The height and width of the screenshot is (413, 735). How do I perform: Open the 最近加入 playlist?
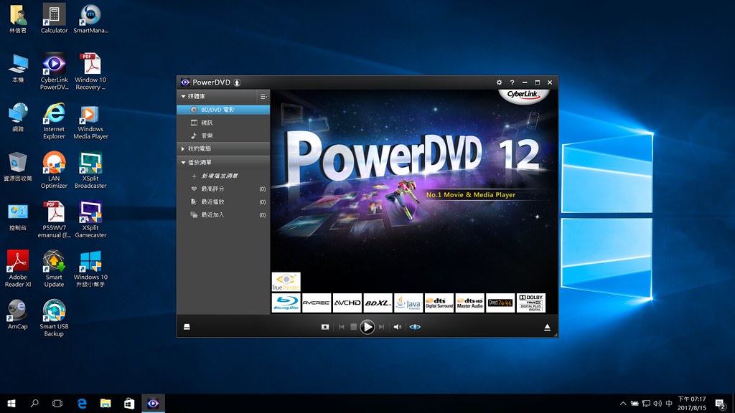(x=223, y=215)
